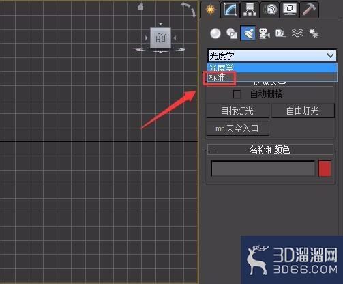Switch to the Display panel tab
This screenshot has width=343, height=284.
point(289,10)
